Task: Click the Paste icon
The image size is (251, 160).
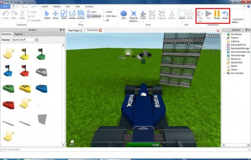Action: 22,15
